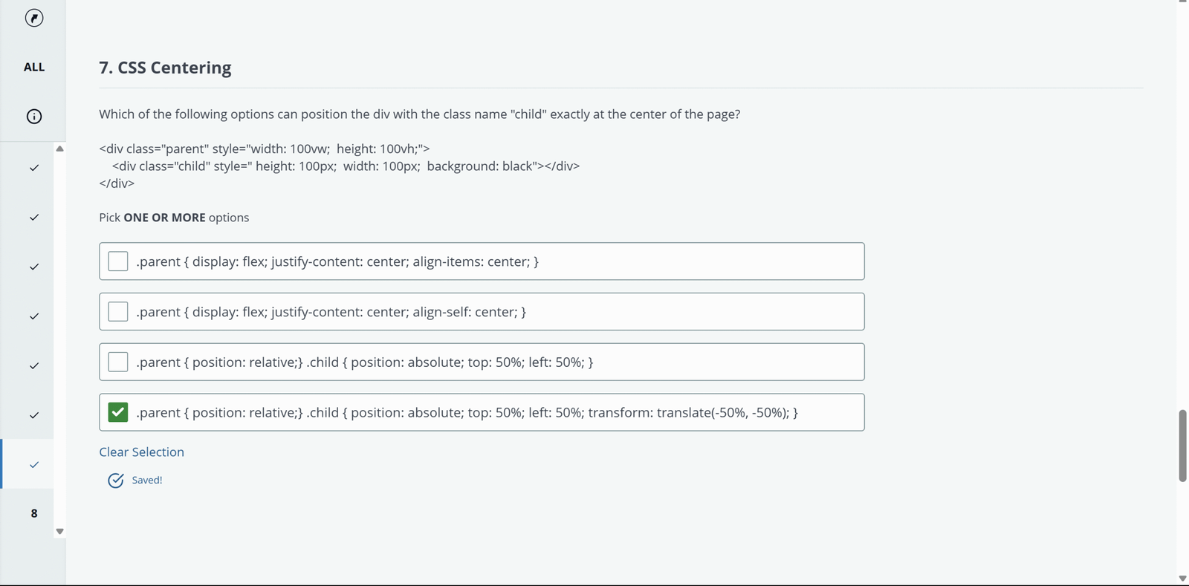Go to first checkmarked question in sidebar
The image size is (1189, 586).
(34, 168)
